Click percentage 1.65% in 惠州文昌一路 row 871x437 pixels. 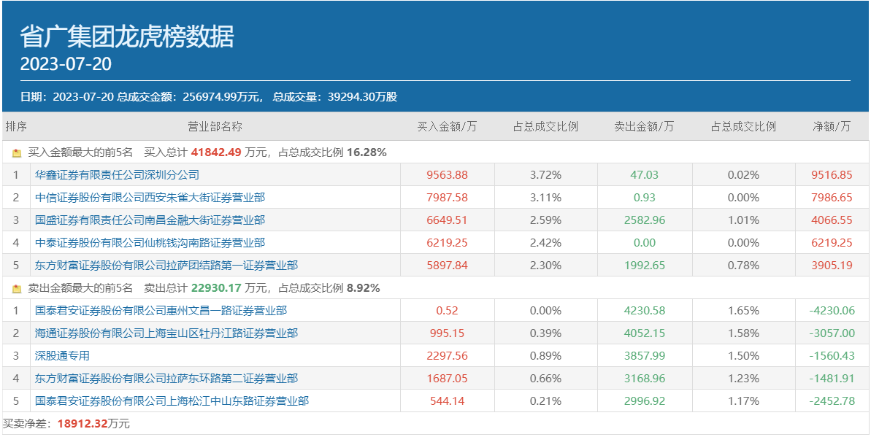[743, 311]
